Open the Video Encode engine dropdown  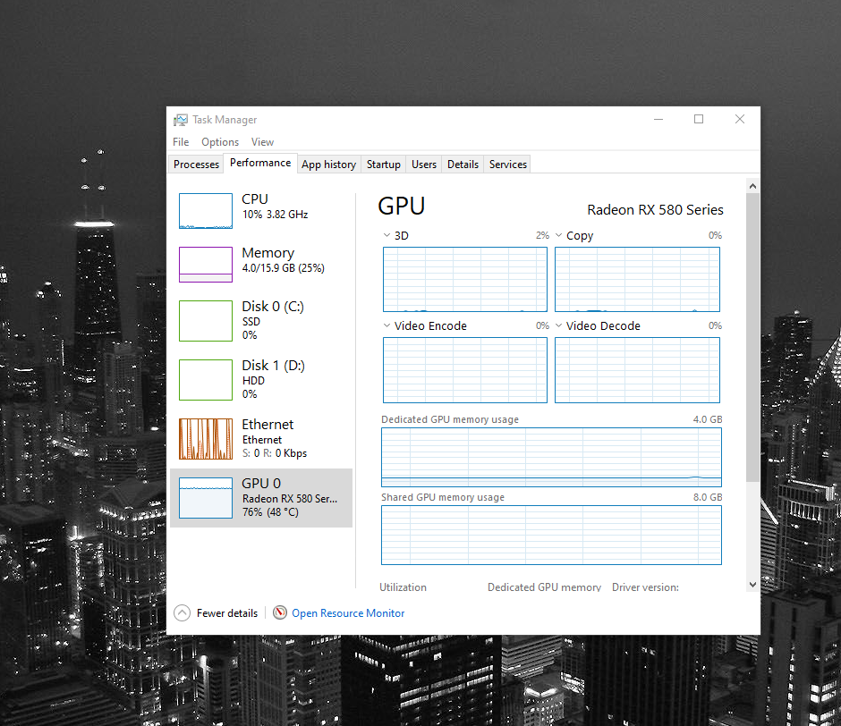click(387, 325)
